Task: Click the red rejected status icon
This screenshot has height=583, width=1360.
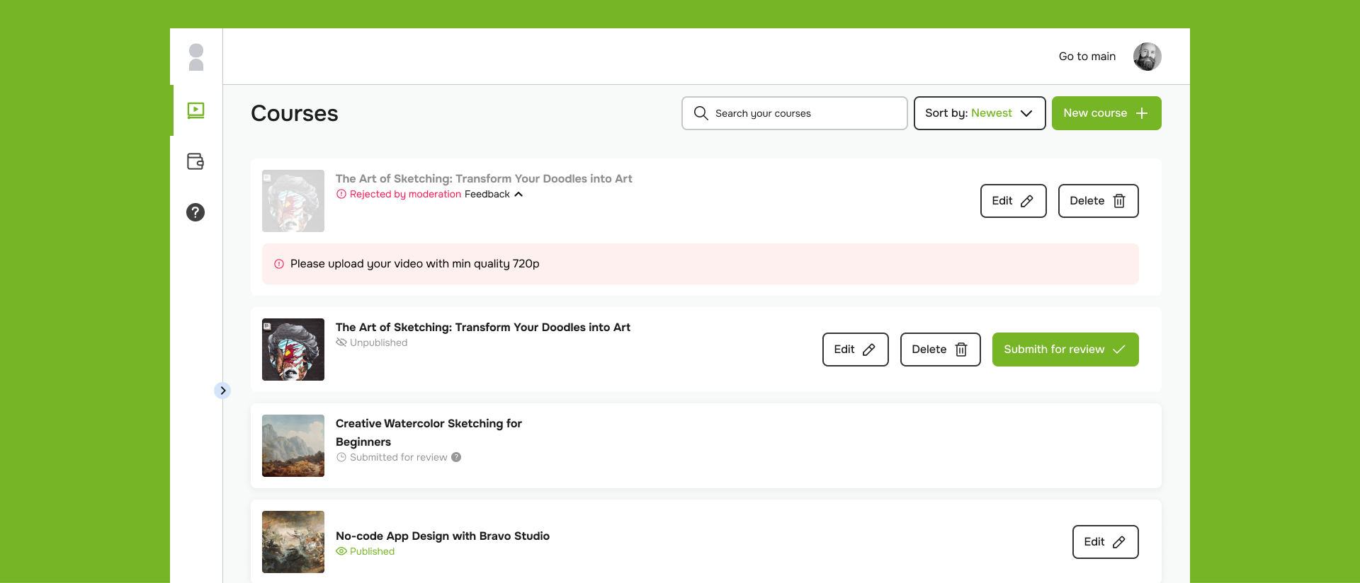Action: (x=341, y=194)
